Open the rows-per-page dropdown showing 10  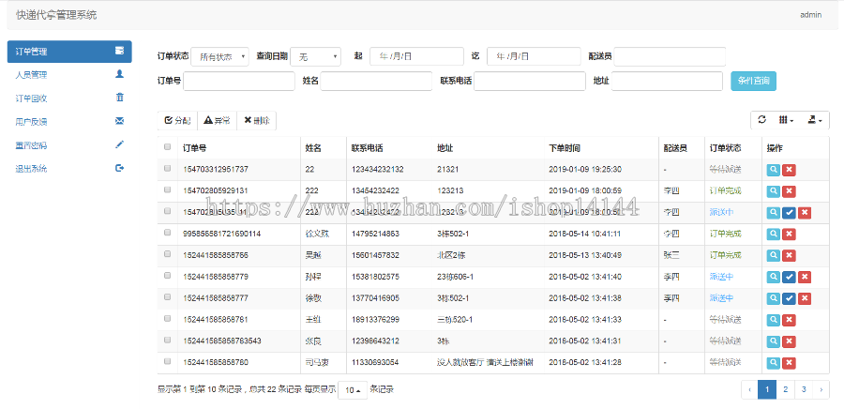click(353, 390)
